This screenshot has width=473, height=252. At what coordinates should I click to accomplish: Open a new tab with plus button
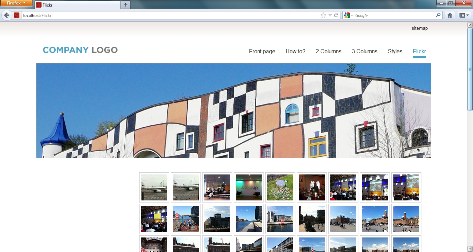pos(125,4)
